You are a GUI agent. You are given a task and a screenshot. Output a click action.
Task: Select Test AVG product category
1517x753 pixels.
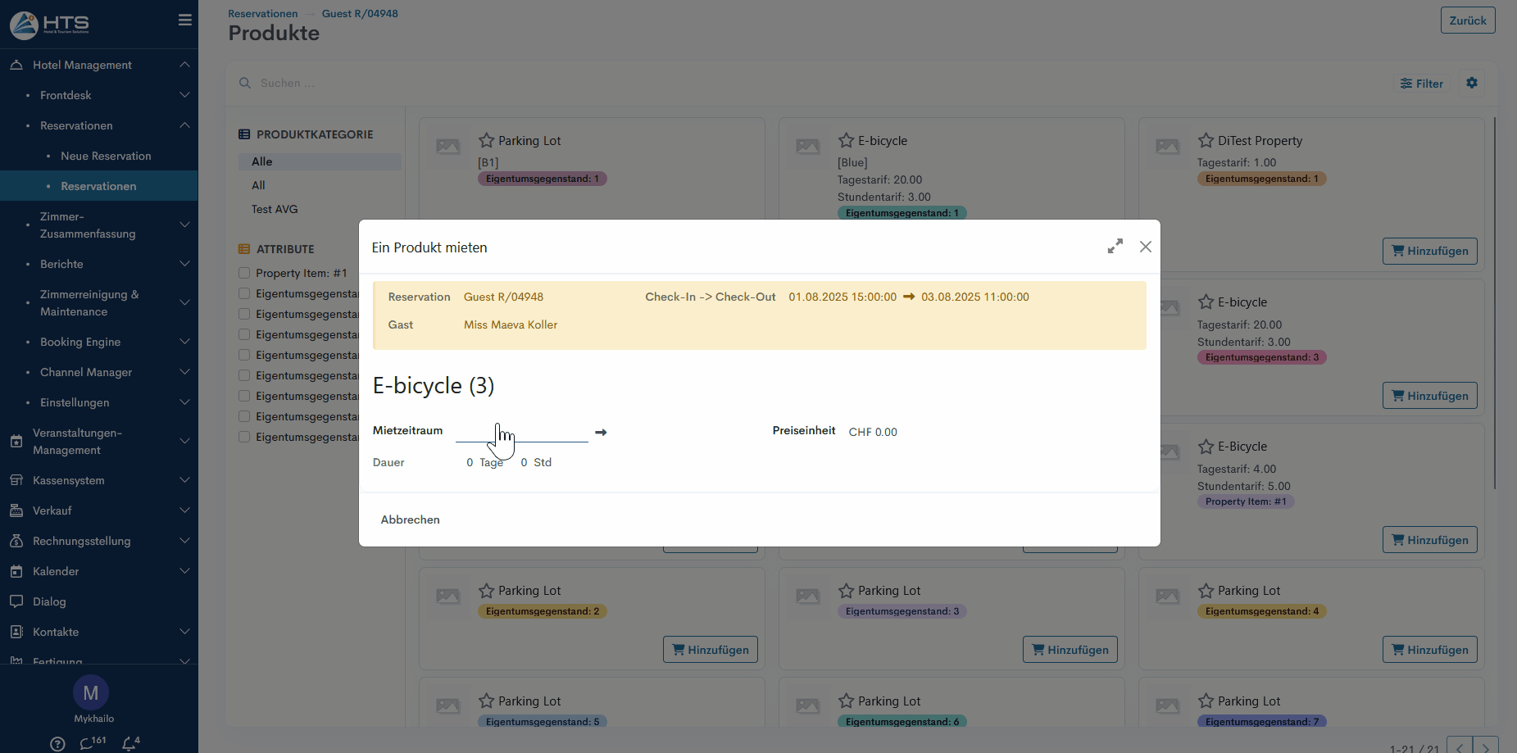[x=275, y=209]
